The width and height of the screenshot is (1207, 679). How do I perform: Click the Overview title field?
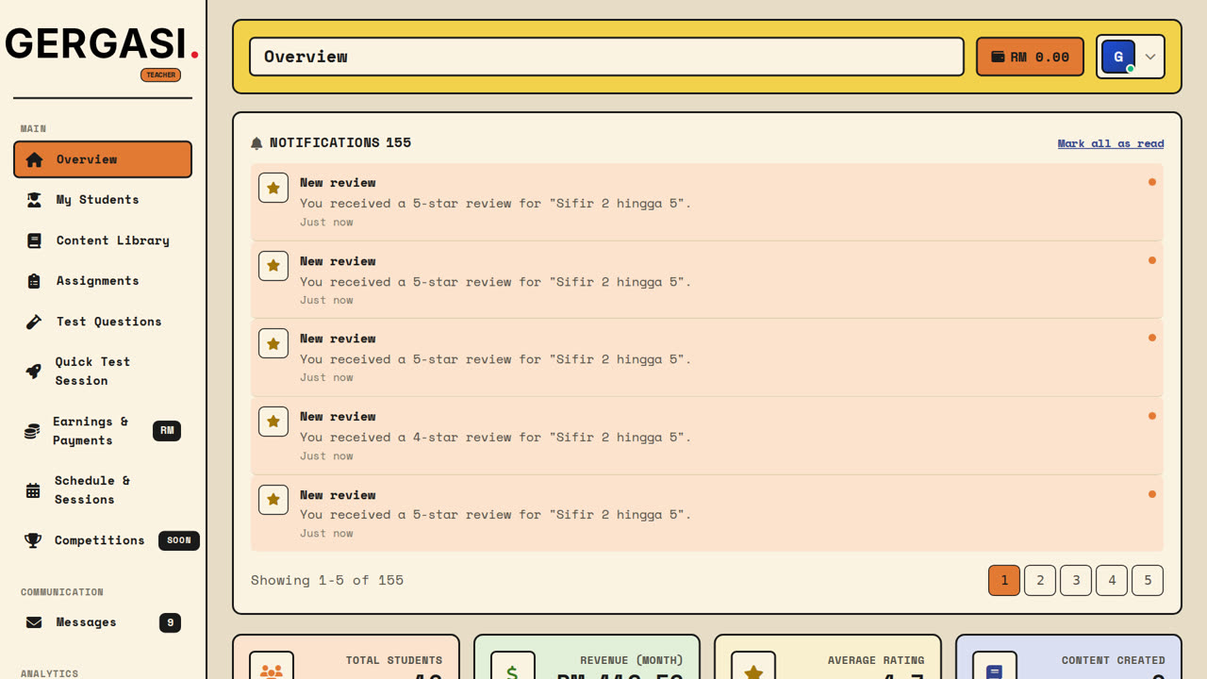point(606,57)
